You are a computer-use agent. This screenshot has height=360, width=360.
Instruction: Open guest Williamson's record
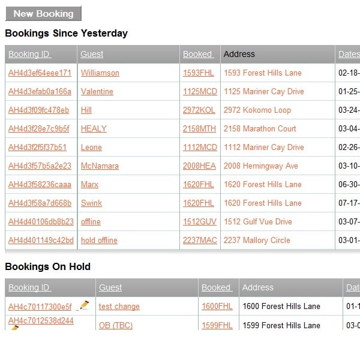(100, 73)
